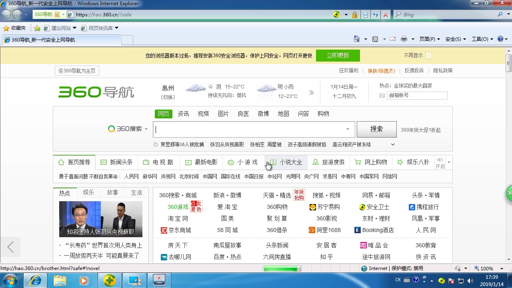Select the 地图 search category tab
The image size is (512, 288).
(283, 114)
